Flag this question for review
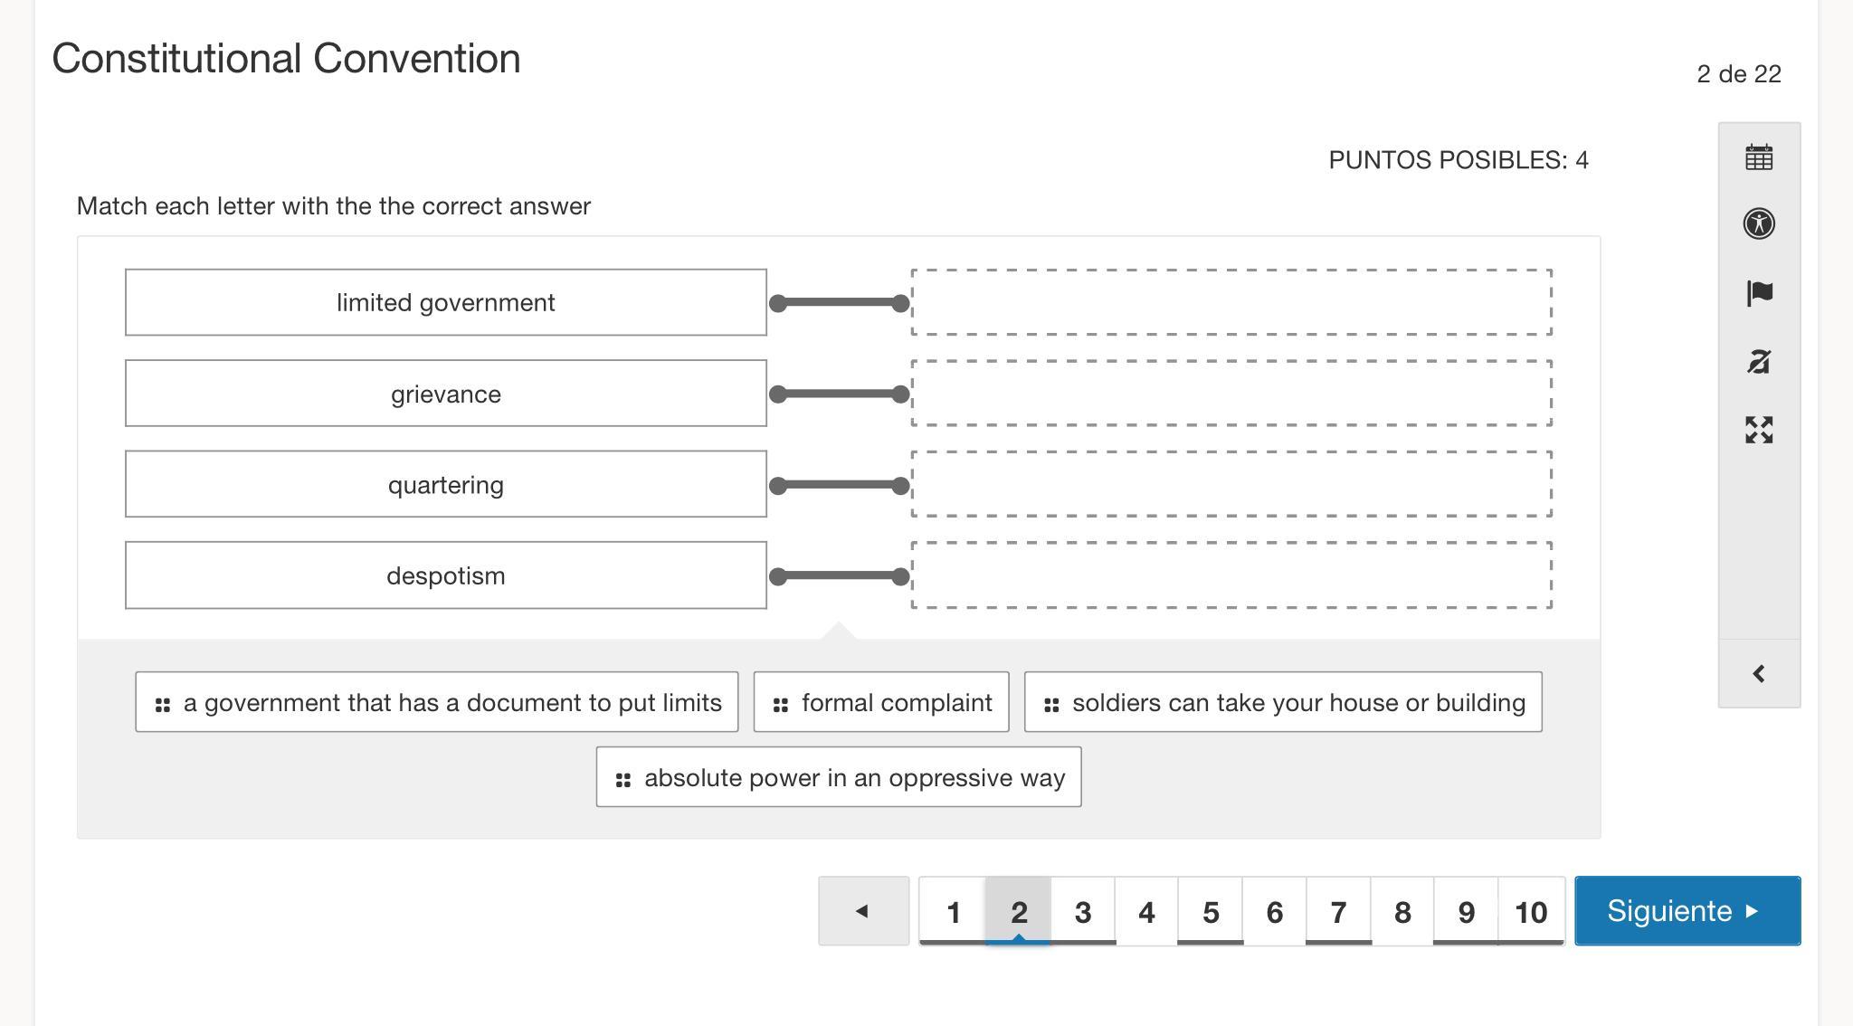The image size is (1853, 1026). coord(1759,292)
